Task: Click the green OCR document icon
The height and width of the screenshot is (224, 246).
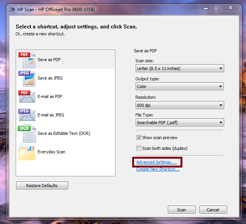Action: point(27,133)
